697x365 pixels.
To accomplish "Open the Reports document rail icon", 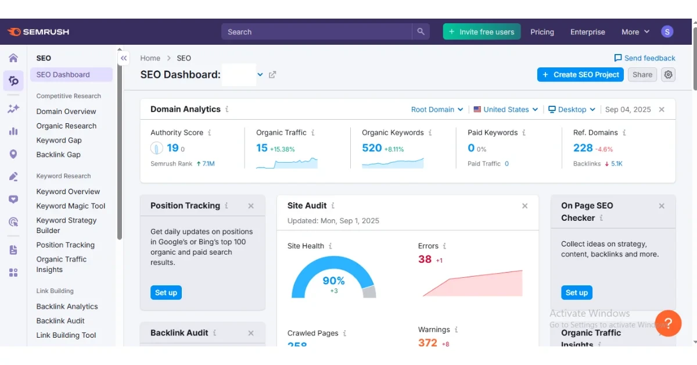I will (x=13, y=250).
